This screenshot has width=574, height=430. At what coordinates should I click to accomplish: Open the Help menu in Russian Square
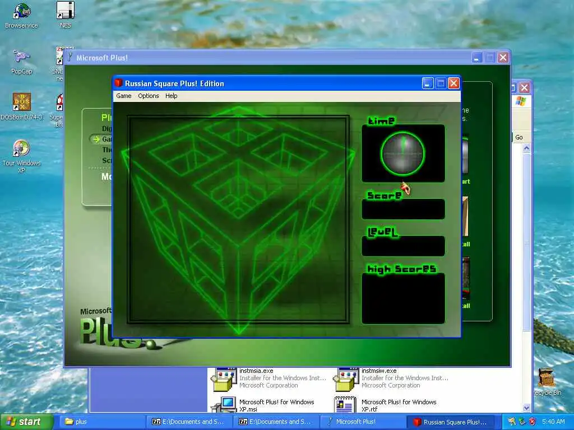pyautogui.click(x=171, y=96)
